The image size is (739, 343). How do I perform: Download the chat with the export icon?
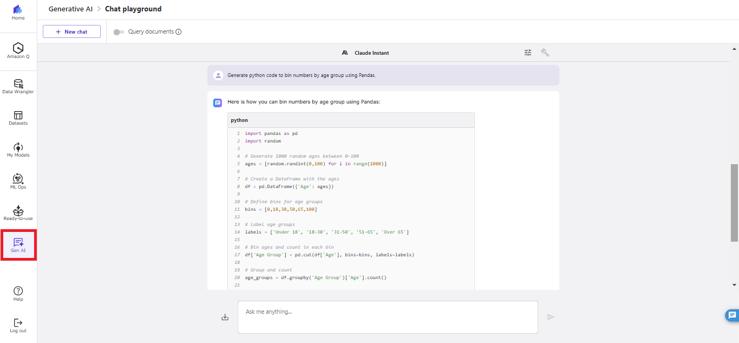(225, 317)
